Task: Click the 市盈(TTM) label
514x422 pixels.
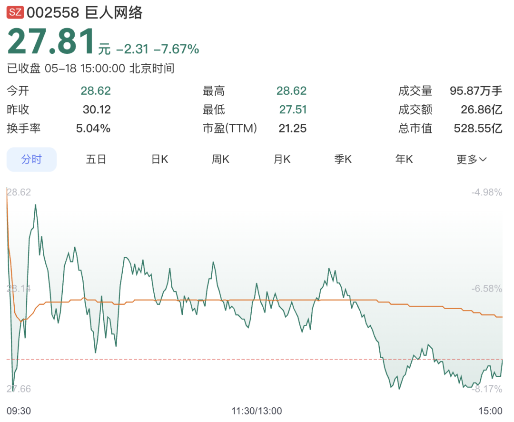Action: coord(230,128)
